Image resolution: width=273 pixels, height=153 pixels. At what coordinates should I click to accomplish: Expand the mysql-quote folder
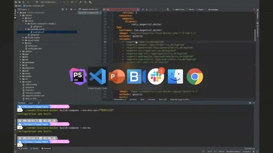(x=23, y=37)
